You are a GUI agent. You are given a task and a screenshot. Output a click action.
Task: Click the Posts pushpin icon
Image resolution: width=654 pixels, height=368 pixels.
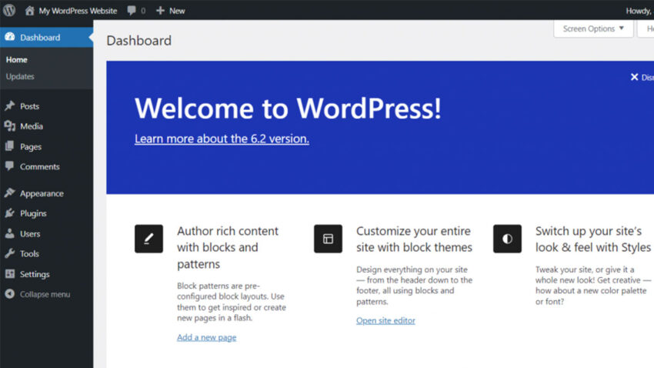pos(9,106)
